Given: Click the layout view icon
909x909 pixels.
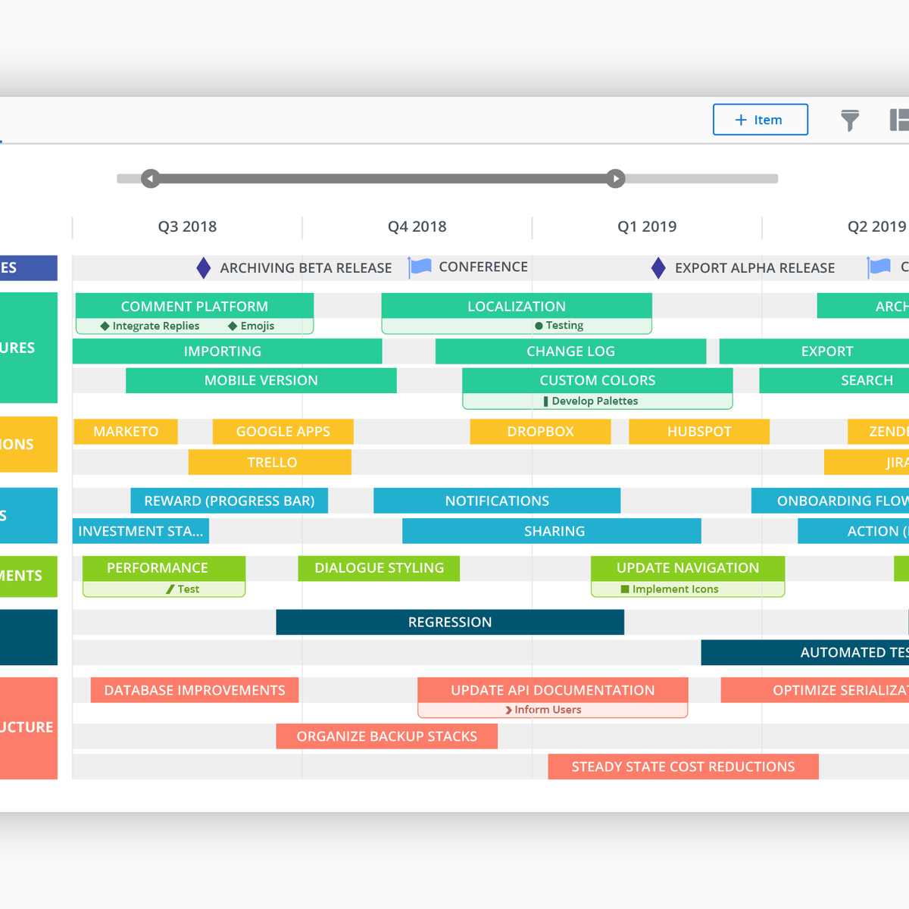Looking at the screenshot, I should (x=899, y=120).
